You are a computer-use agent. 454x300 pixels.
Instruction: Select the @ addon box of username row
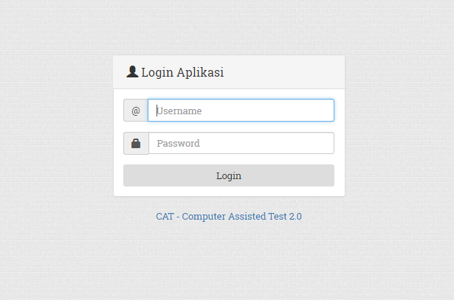[x=136, y=111]
